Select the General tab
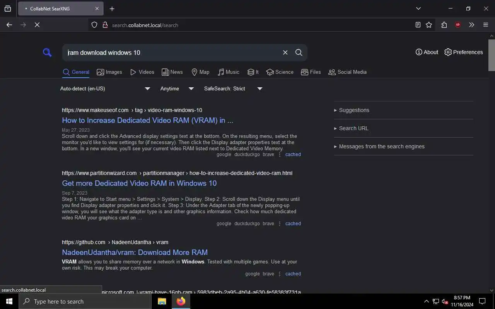The image size is (495, 309). pyautogui.click(x=76, y=72)
